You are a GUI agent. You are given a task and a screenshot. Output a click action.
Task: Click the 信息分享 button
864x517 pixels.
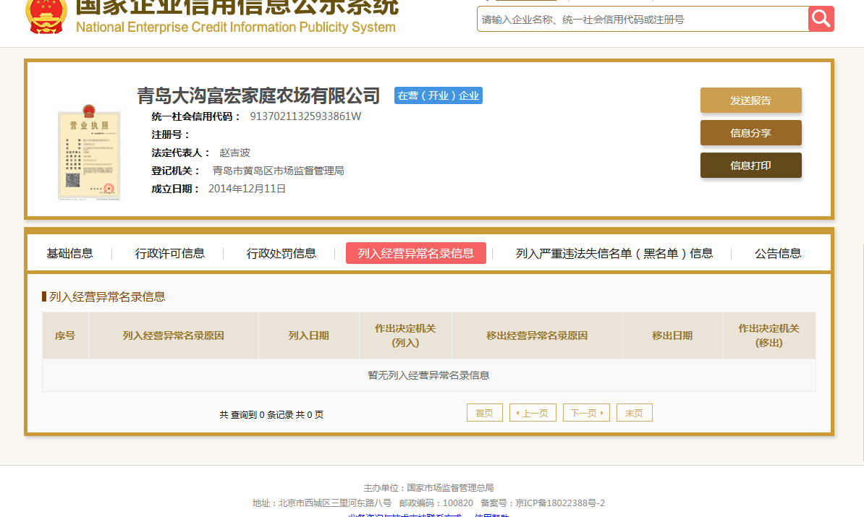click(750, 133)
